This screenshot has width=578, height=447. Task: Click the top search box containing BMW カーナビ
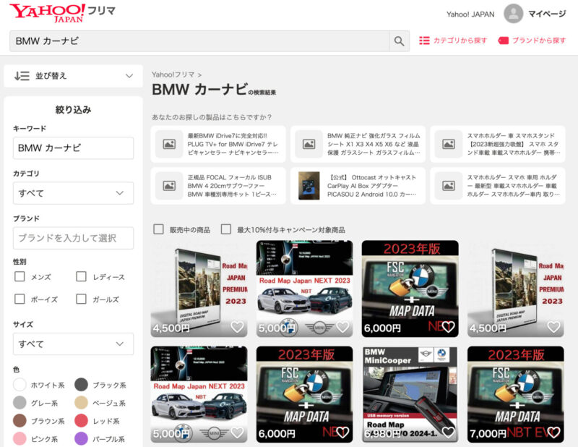(x=199, y=41)
